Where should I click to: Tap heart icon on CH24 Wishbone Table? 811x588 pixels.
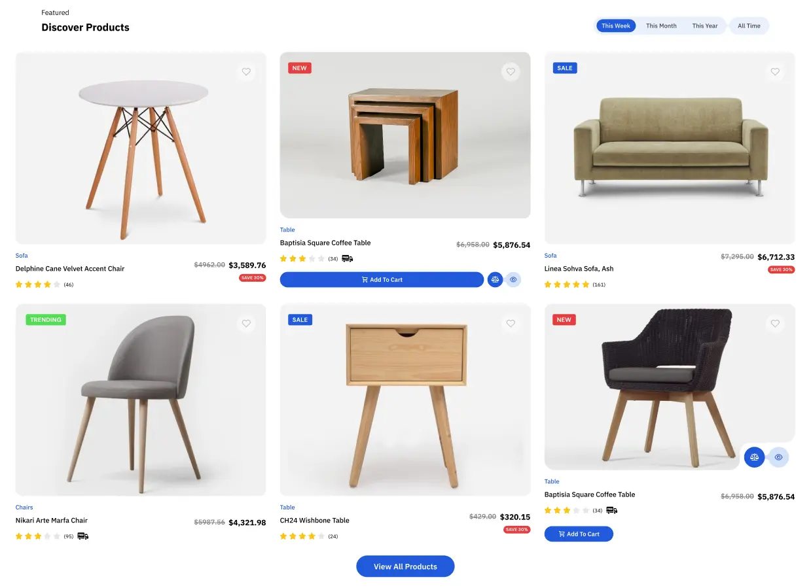point(511,323)
